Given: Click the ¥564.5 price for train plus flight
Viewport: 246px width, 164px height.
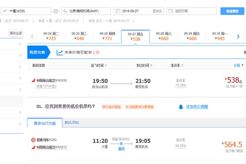Looking at the screenshot, I should point(232,145).
